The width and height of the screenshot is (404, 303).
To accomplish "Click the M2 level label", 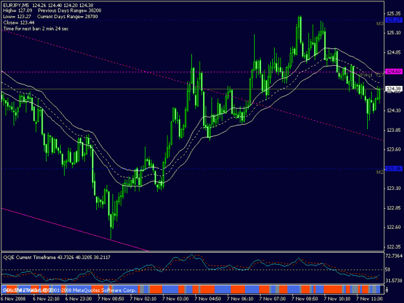I will click(x=380, y=172).
